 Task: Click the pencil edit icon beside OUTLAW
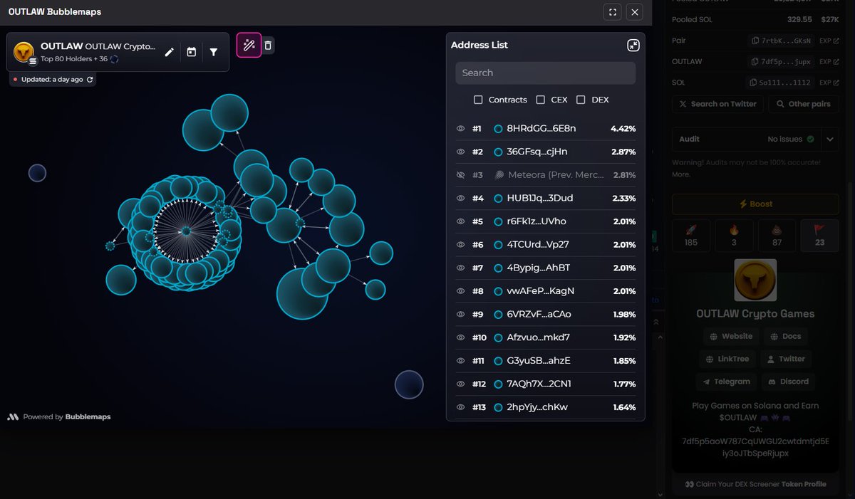169,52
